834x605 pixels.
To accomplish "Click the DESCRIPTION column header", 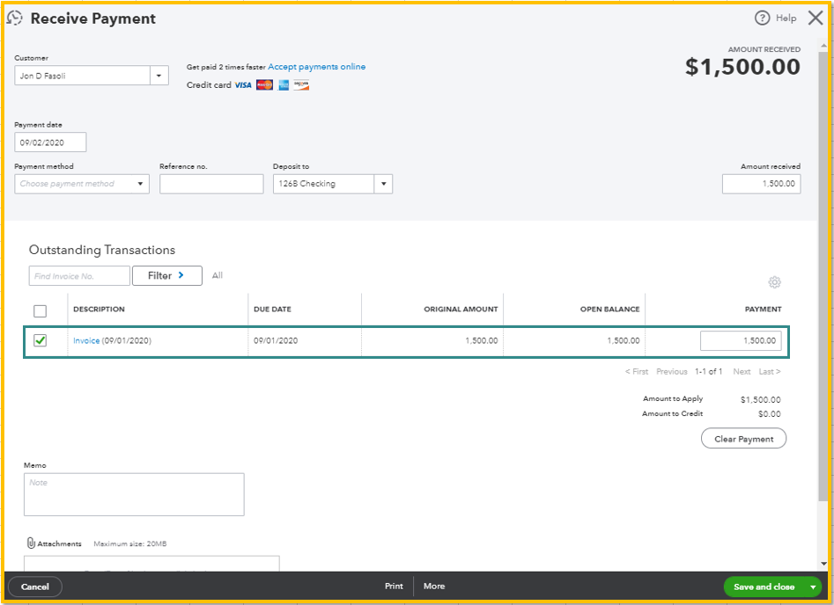I will tap(99, 310).
